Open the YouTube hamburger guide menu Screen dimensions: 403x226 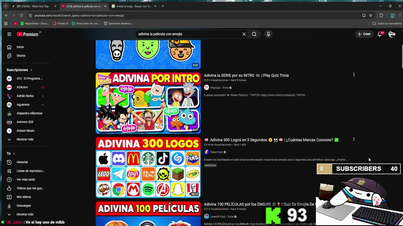pyautogui.click(x=9, y=34)
